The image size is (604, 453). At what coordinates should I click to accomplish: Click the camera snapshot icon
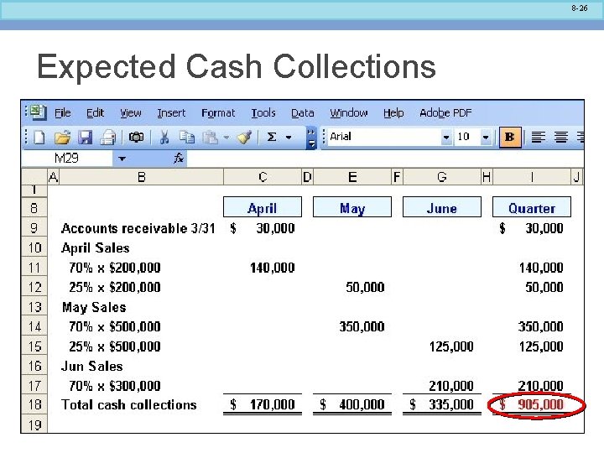[x=136, y=137]
